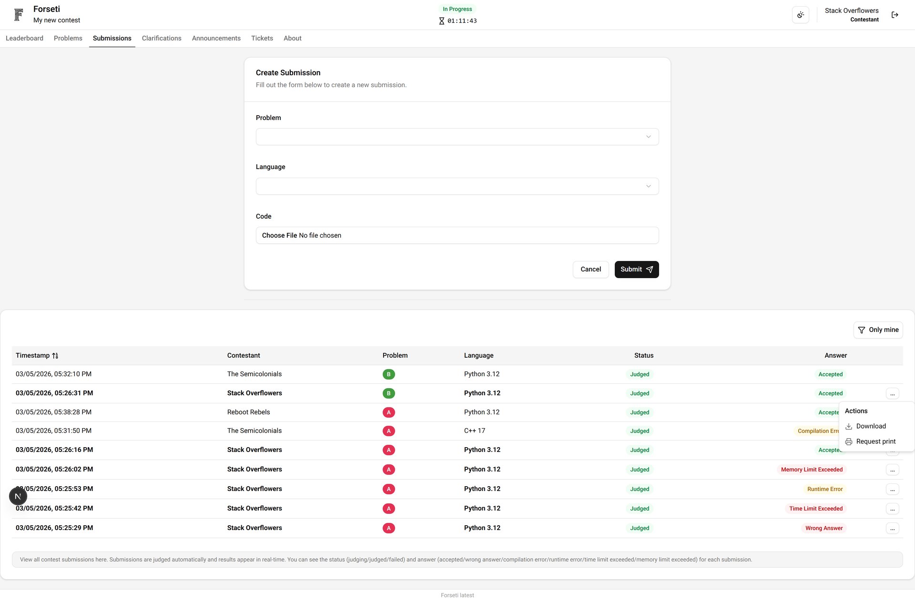Log out using the sign-out icon
The image size is (915, 601).
tap(895, 15)
